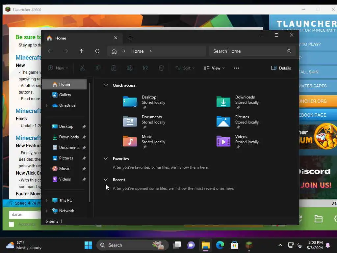Click JOIN US! Discord banner in TLauncher

pos(316,185)
